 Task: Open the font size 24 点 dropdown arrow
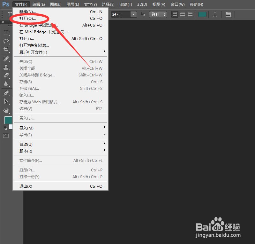(133, 14)
